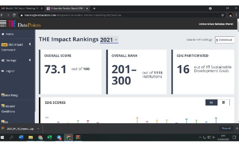This screenshot has width=239, height=145.
Task: Switch SDG Scores to chart view
Action: [x=212, y=102]
